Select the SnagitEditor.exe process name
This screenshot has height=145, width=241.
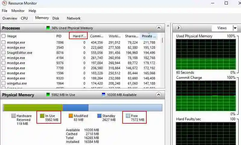(20, 53)
